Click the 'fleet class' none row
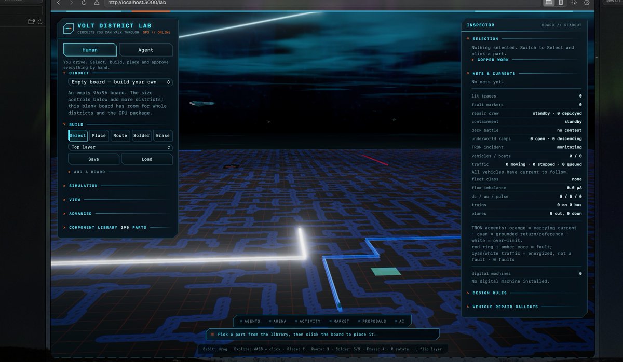 point(526,179)
